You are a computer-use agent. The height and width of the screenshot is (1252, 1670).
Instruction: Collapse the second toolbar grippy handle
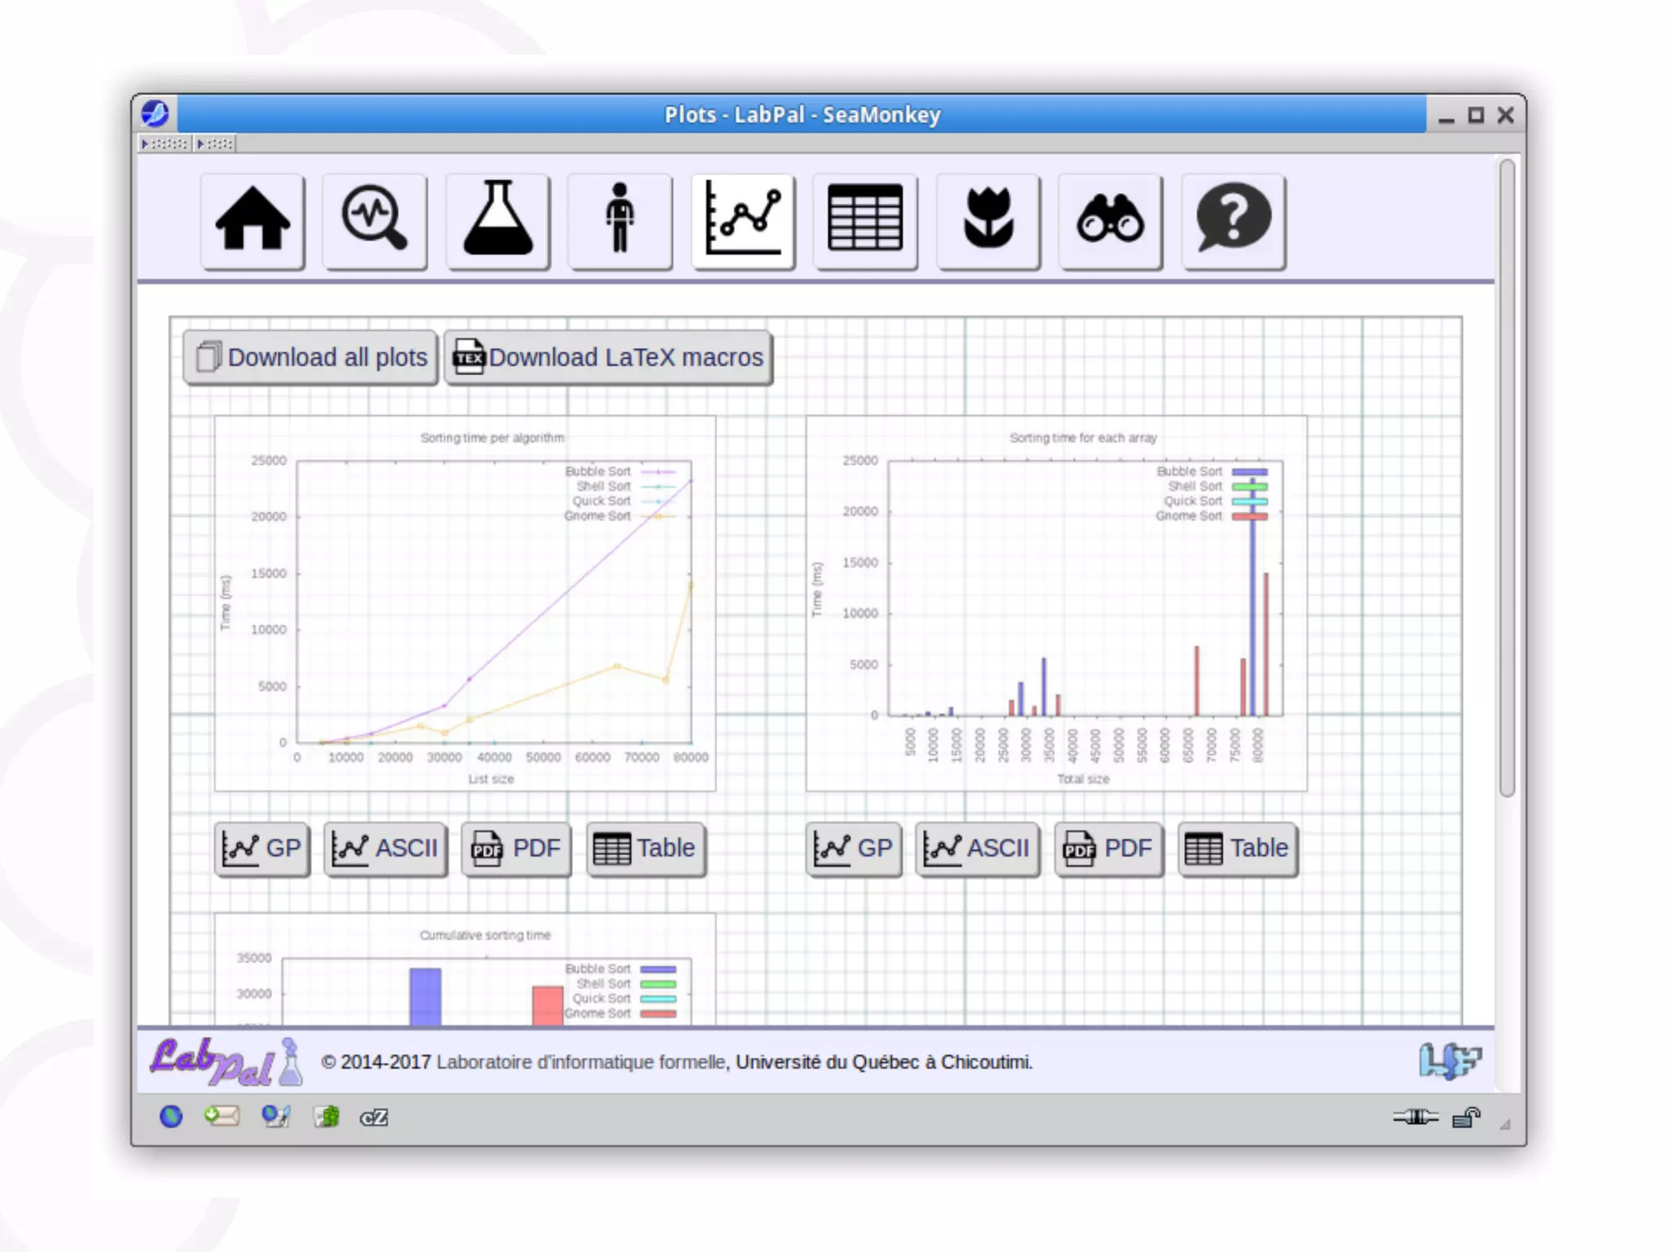coord(215,144)
